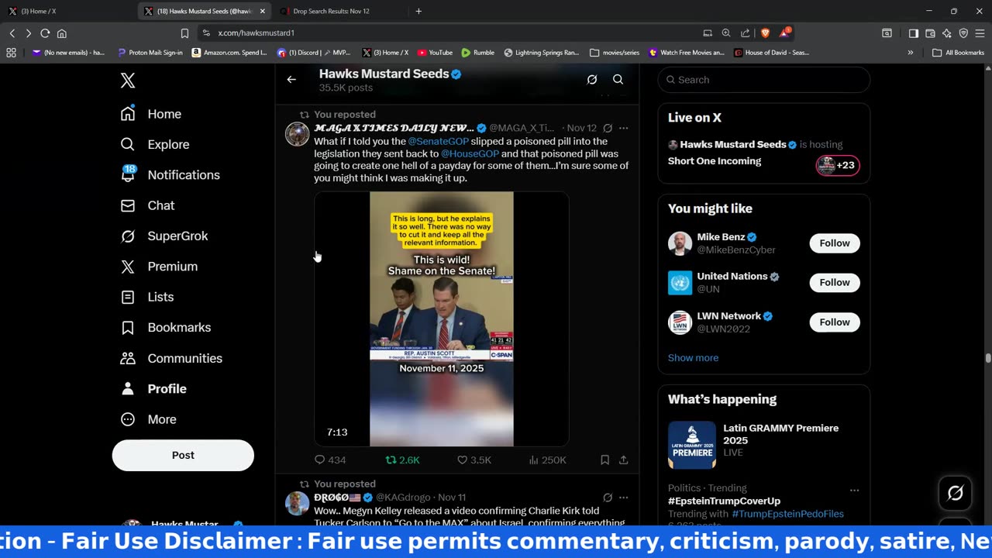Show hidden bookmarks with the chevron
This screenshot has width=992, height=558.
coord(911,53)
